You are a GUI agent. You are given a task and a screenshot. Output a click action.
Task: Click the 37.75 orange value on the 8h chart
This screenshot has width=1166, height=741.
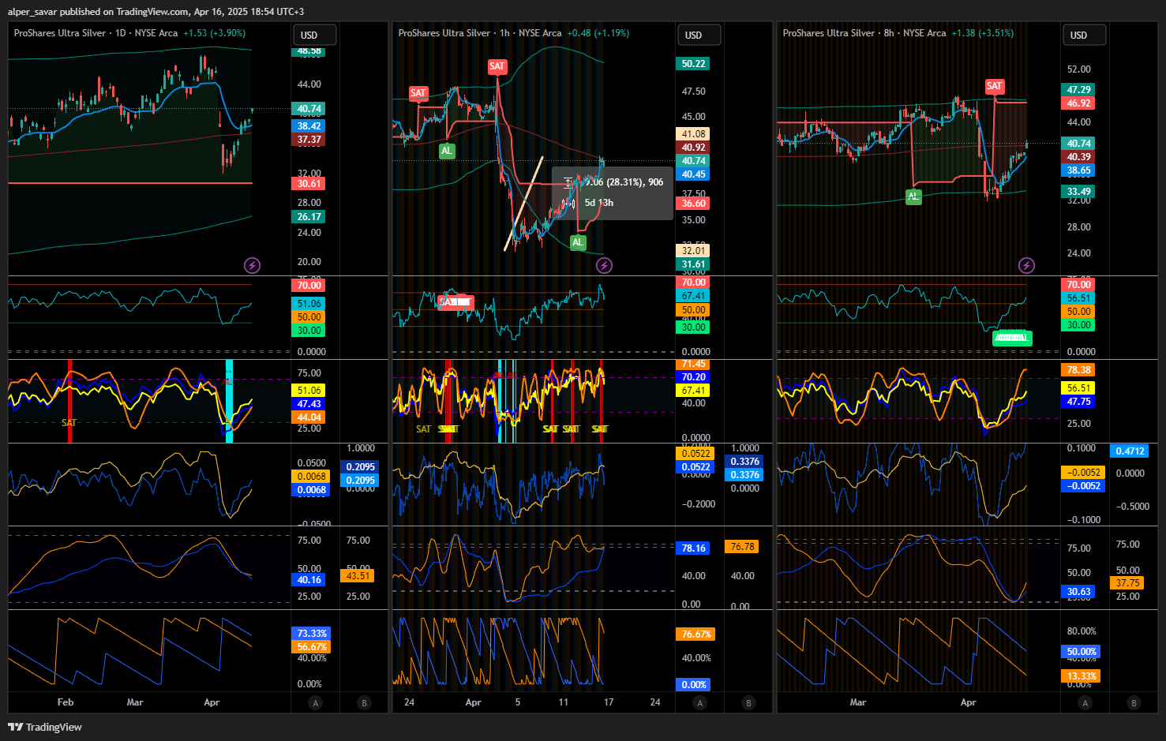coord(1127,583)
